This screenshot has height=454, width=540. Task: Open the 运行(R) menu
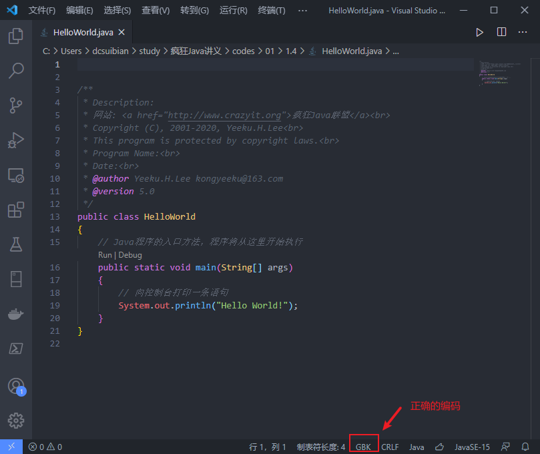234,10
